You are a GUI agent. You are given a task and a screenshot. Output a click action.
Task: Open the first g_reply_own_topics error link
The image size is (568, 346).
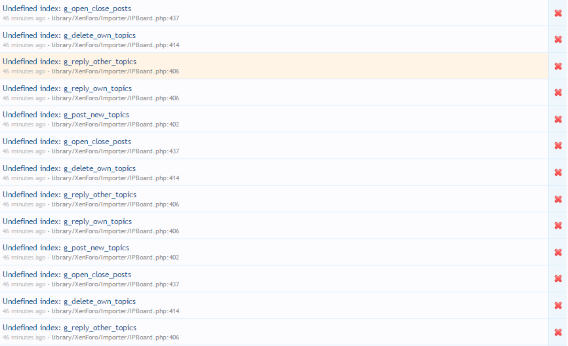coord(97,88)
